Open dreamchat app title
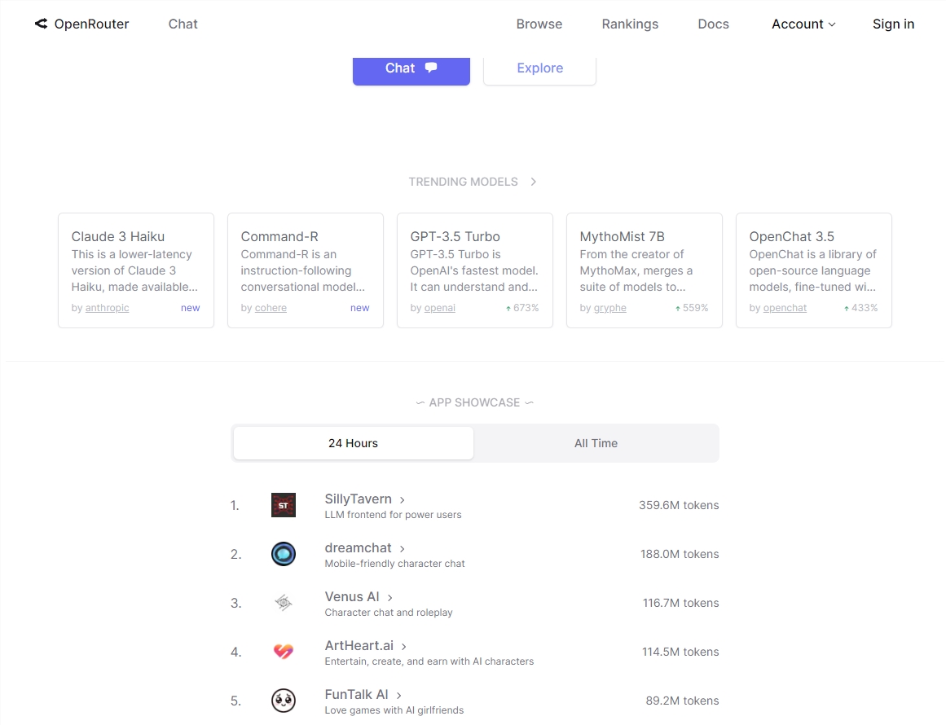946x725 pixels. click(x=359, y=548)
